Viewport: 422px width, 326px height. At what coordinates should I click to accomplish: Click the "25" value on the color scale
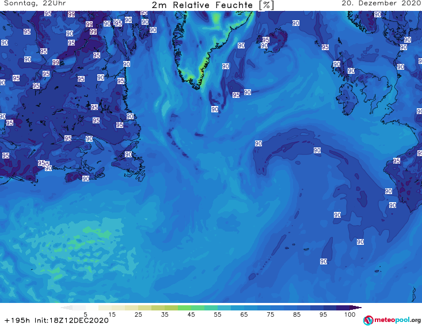[138, 314]
